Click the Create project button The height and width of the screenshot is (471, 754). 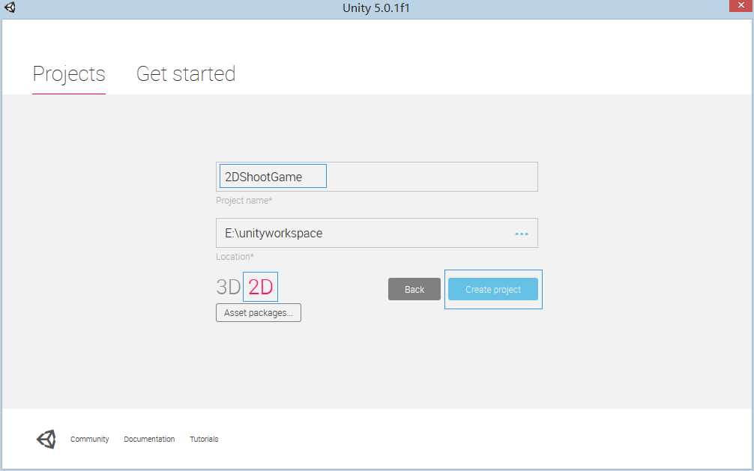pyautogui.click(x=493, y=289)
